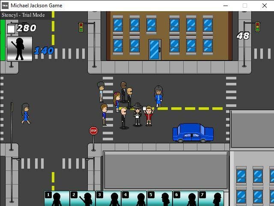
Task: Select dance move slot 3
Action: tap(108, 198)
